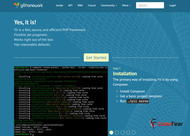Expand the Community dropdown menu
This screenshot has width=190, height=136.
109,6
